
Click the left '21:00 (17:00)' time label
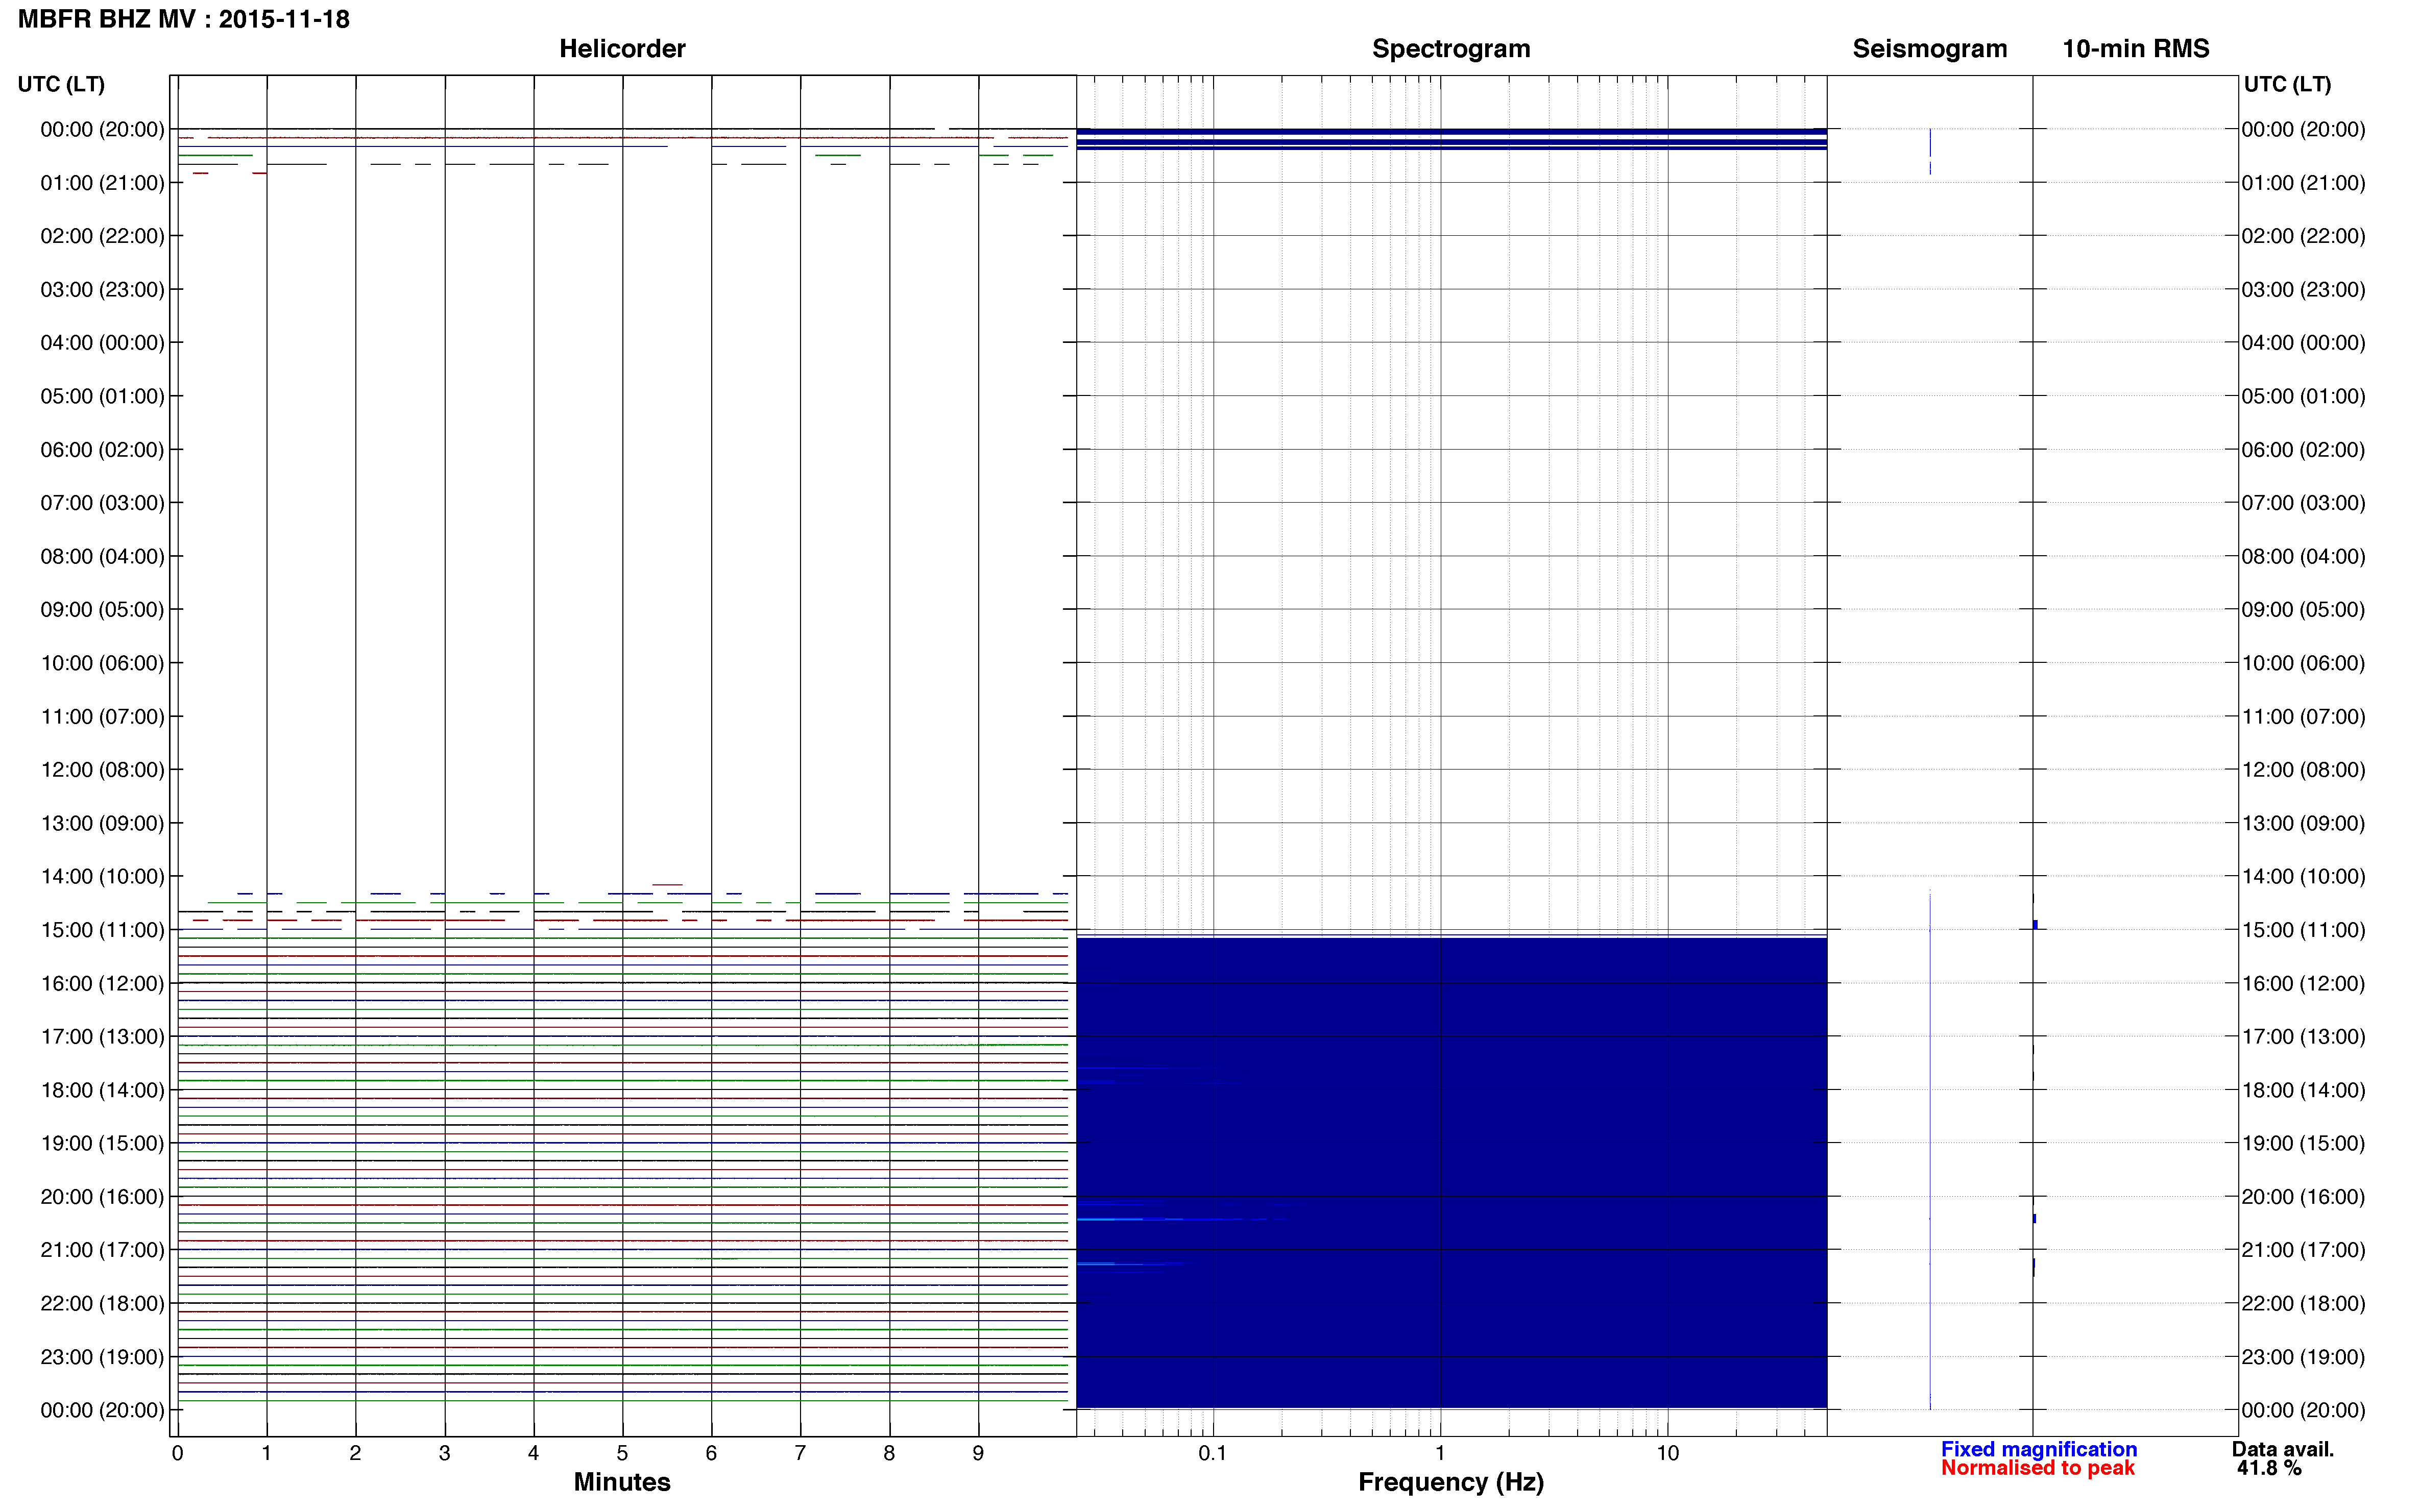coord(102,1250)
